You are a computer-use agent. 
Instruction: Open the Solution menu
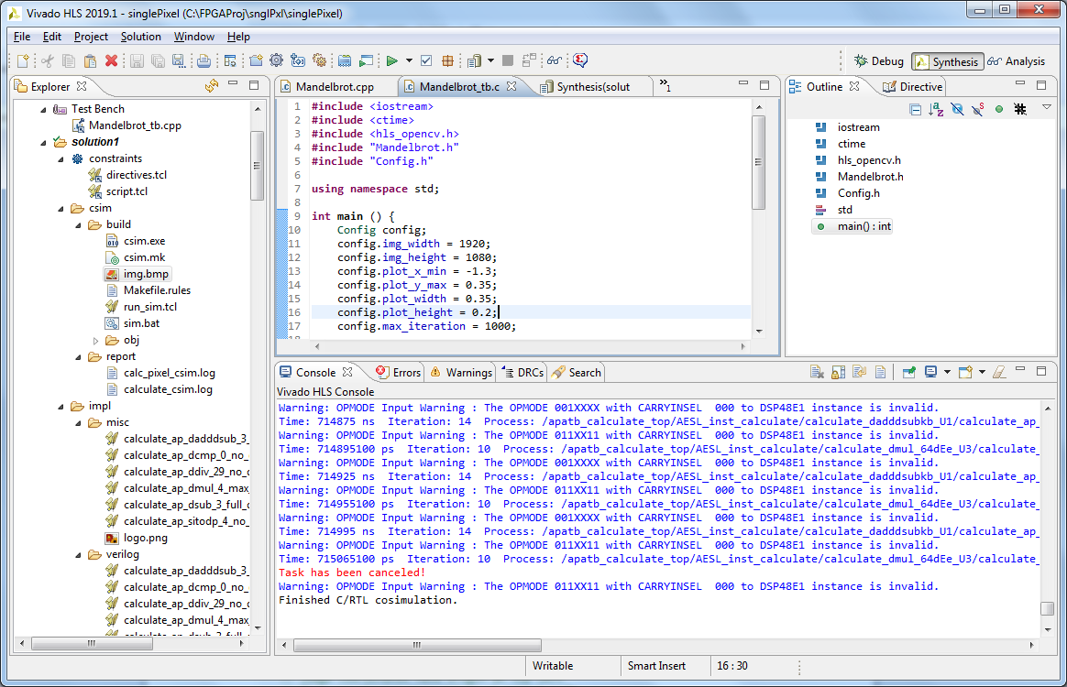(x=140, y=37)
